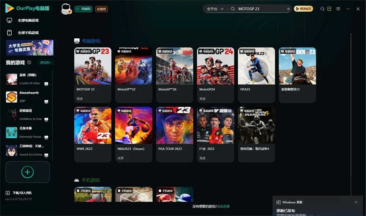Click the feedback (点击反馈) link
This screenshot has width=366, height=216.
click(223, 207)
